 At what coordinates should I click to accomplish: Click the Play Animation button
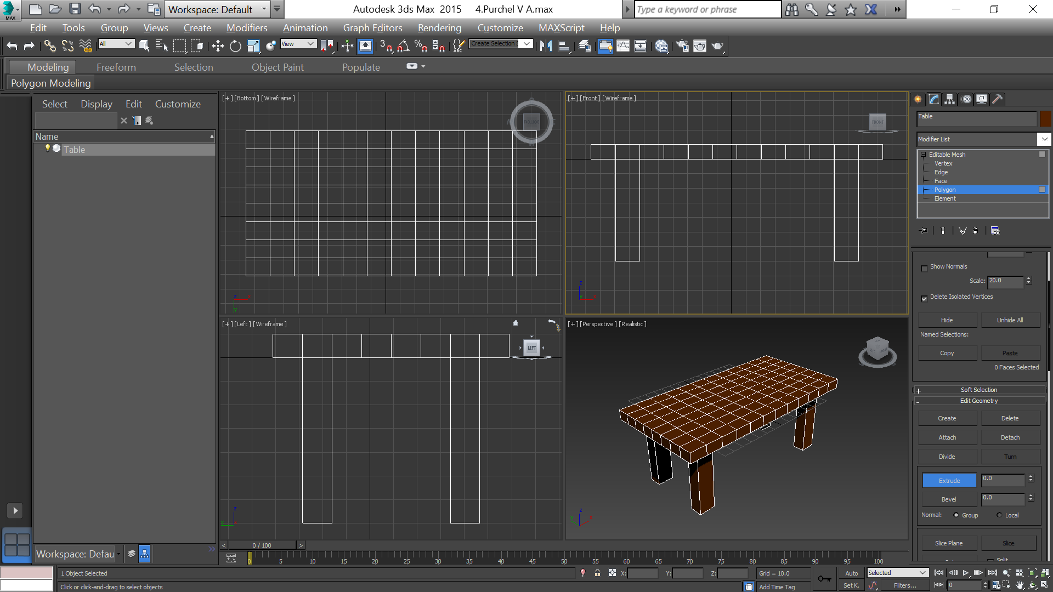click(966, 573)
